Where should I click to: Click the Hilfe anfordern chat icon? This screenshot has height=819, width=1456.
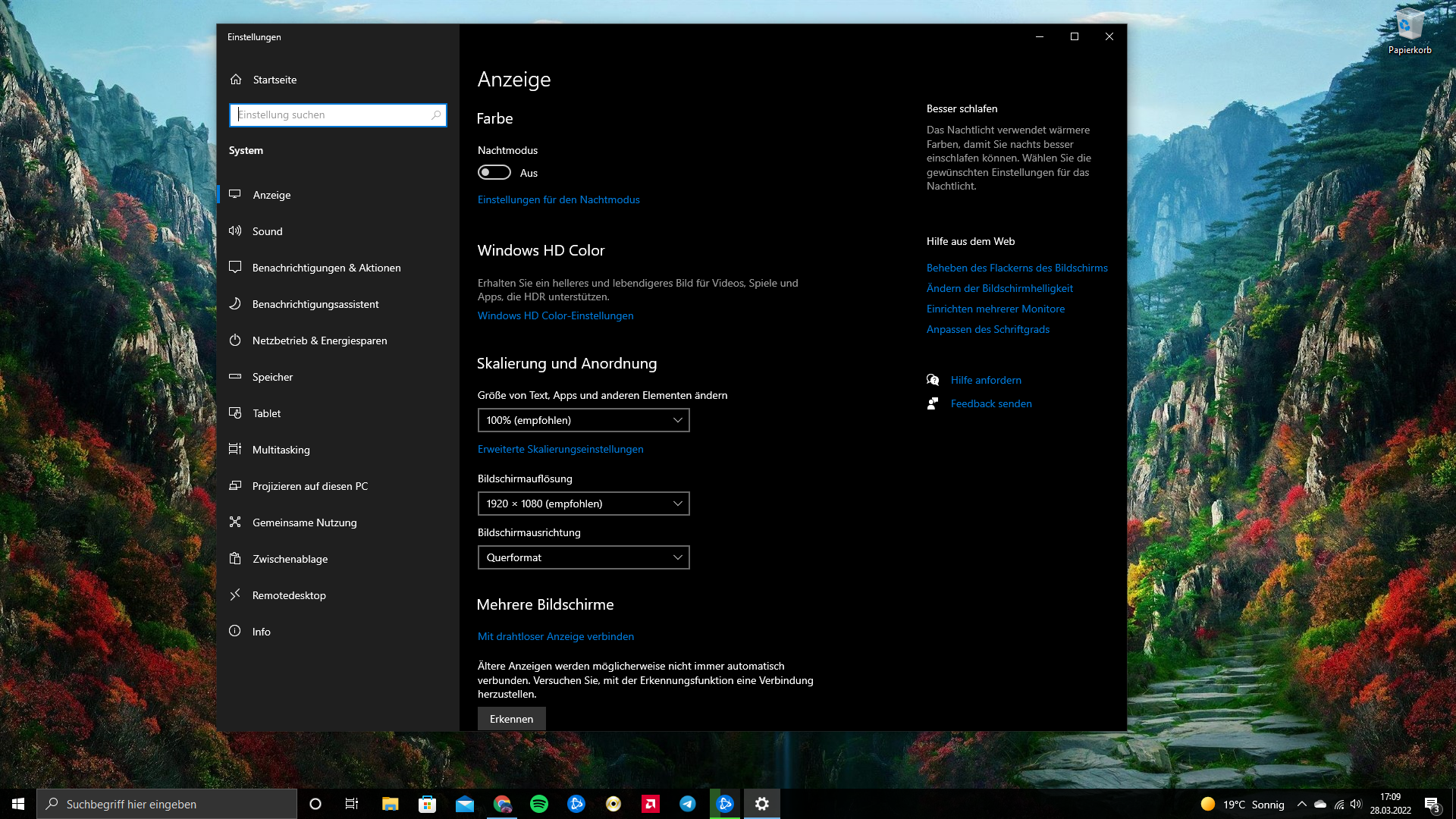pos(933,380)
